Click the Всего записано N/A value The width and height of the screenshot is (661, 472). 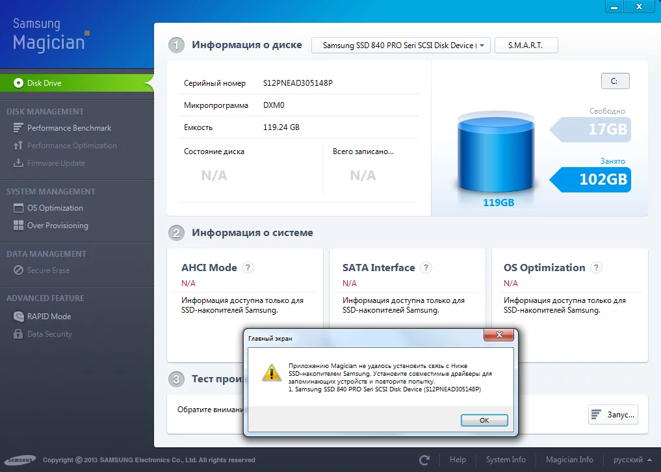[x=363, y=176]
